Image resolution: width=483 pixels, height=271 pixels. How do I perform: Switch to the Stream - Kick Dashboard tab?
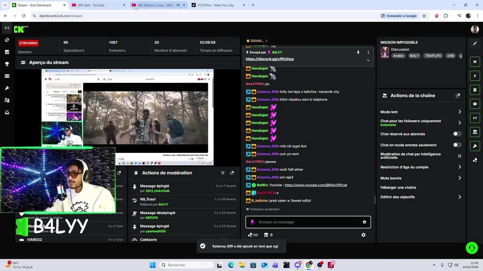(x=38, y=5)
